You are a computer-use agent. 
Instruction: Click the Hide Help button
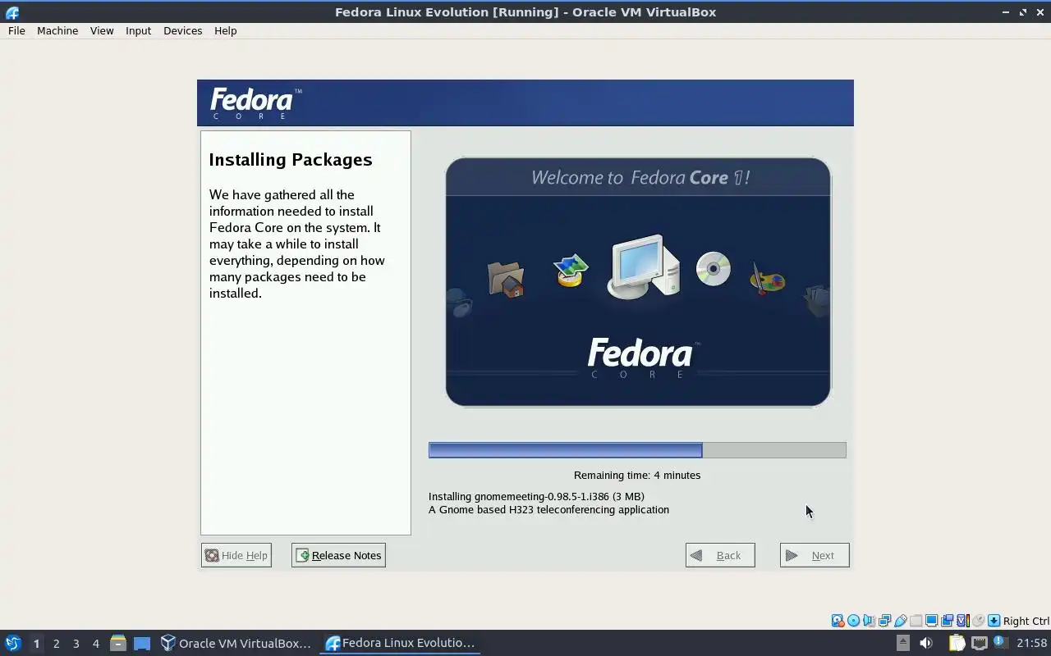point(236,555)
